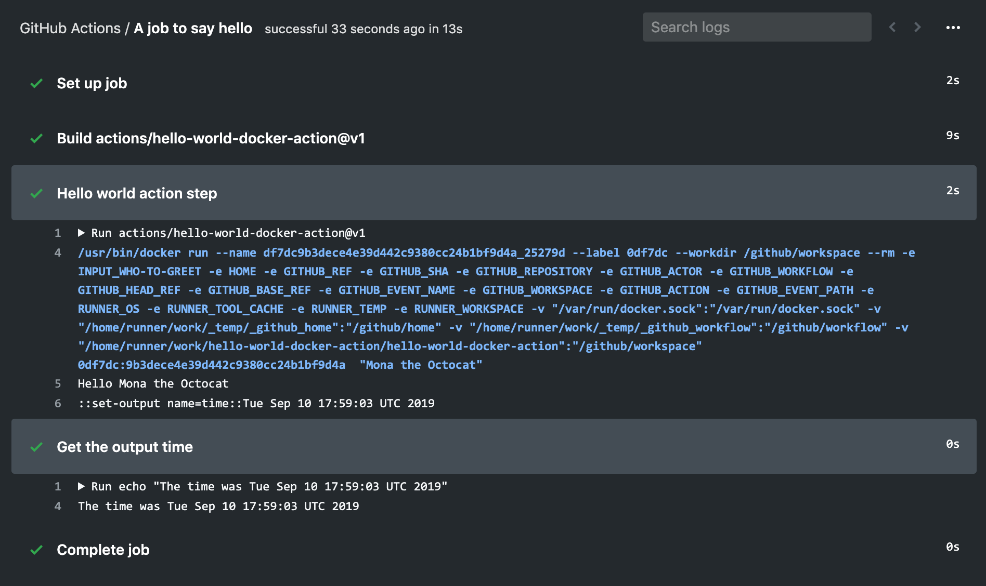Click the previous search result arrow
986x586 pixels.
pyautogui.click(x=892, y=27)
